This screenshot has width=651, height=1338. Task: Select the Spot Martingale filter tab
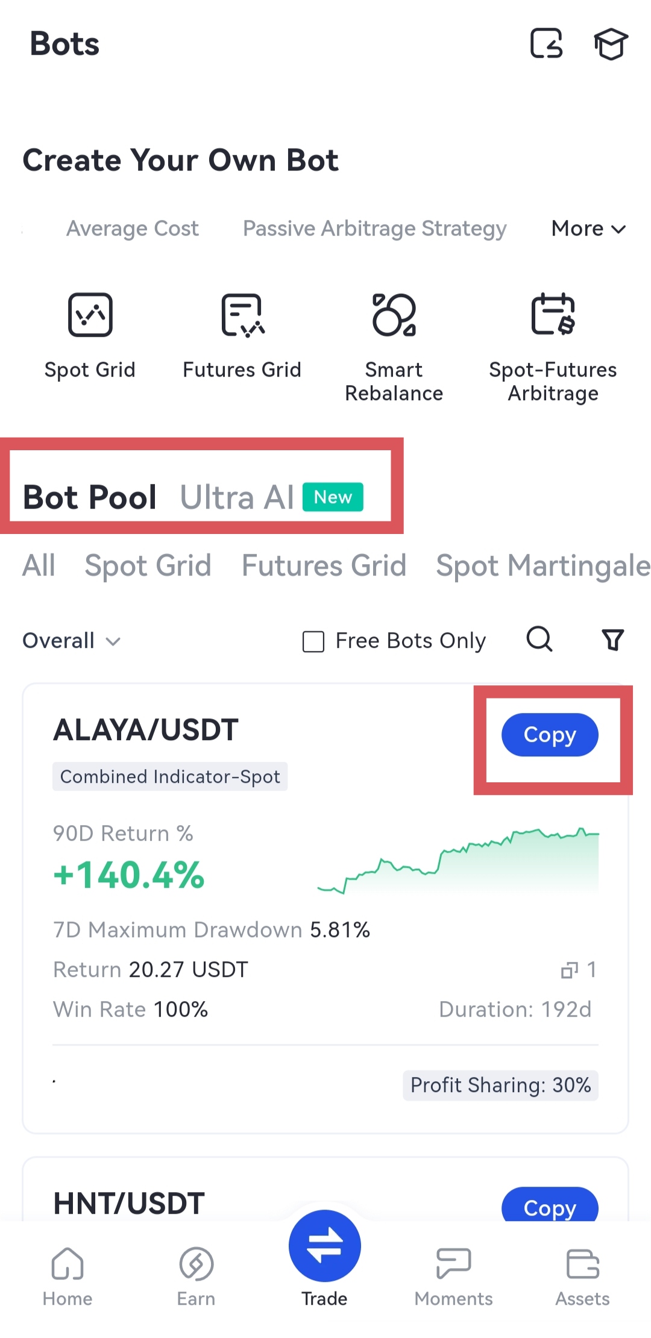[542, 566]
